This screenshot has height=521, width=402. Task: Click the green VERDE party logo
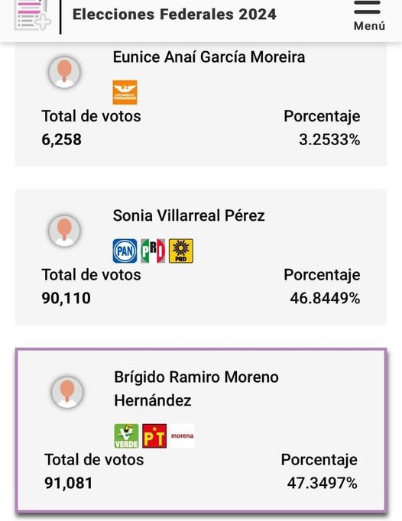click(x=126, y=436)
